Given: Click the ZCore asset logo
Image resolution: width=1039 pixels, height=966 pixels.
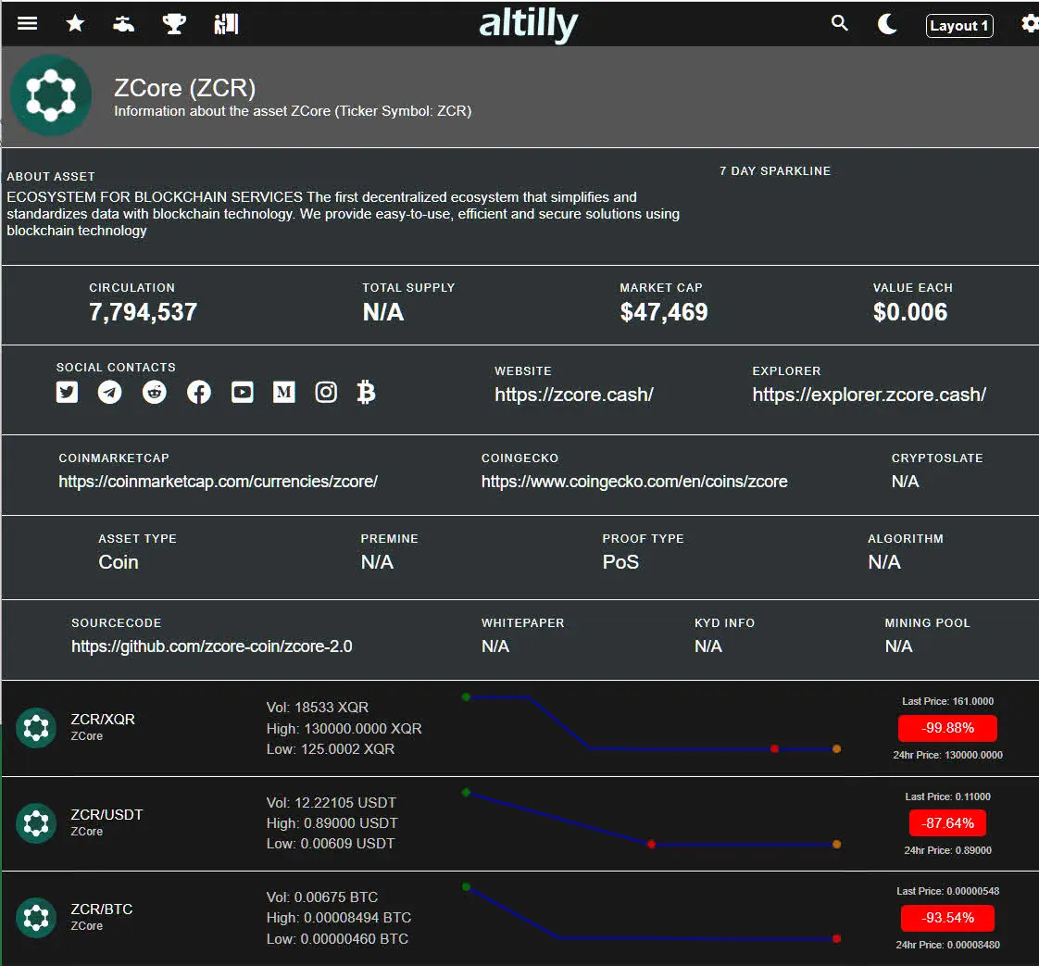Looking at the screenshot, I should click(51, 96).
